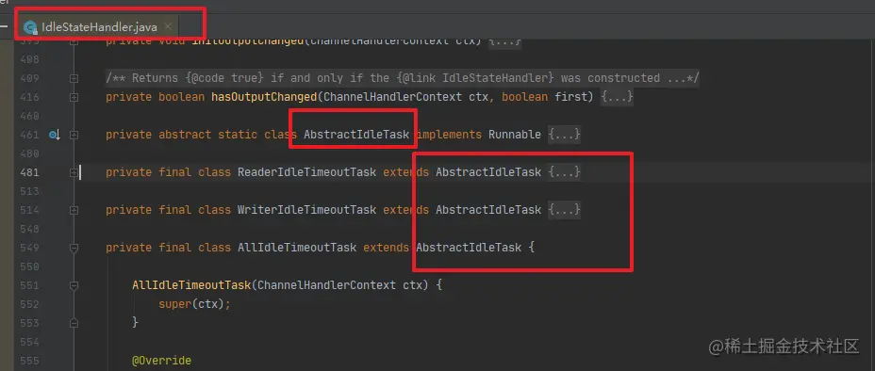Click the implemented-by gutter icon on line 461
This screenshot has width=875, height=371.
54,135
